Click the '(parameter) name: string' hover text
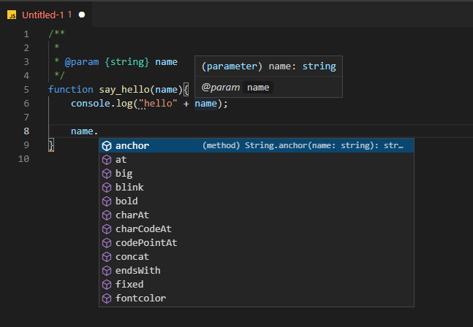The height and width of the screenshot is (327, 473). point(269,66)
